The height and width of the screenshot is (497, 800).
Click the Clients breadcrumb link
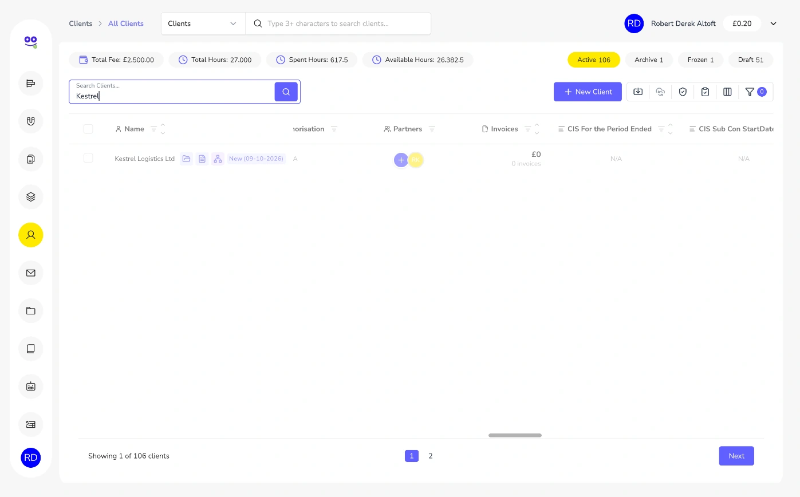[x=81, y=23]
